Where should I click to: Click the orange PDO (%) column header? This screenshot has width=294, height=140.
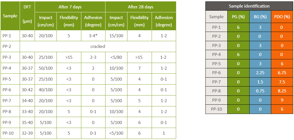(x=282, y=17)
